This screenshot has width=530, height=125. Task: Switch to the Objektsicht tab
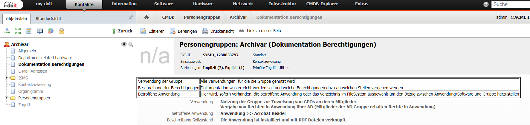pyautogui.click(x=16, y=19)
